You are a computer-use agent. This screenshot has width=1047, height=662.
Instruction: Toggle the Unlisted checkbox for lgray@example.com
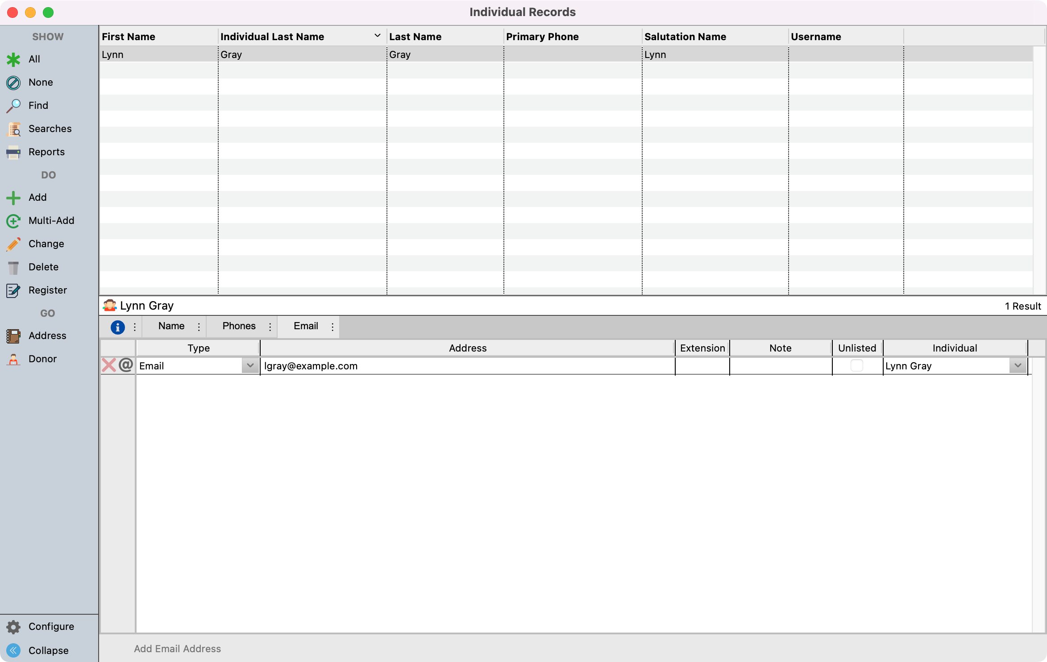click(x=856, y=366)
